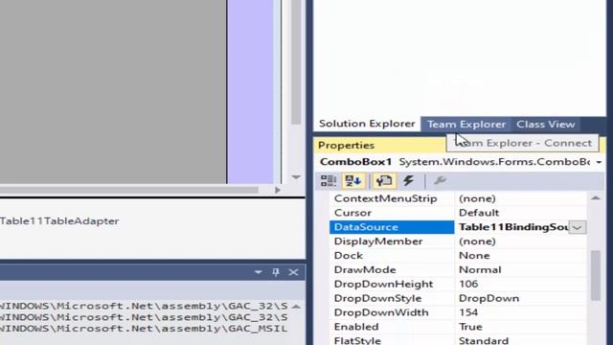Select the DropDownHeight property
The height and width of the screenshot is (345, 613).
point(383,284)
